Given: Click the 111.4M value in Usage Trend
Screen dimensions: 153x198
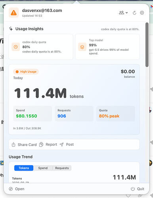Looking at the screenshot, I should [124, 177].
